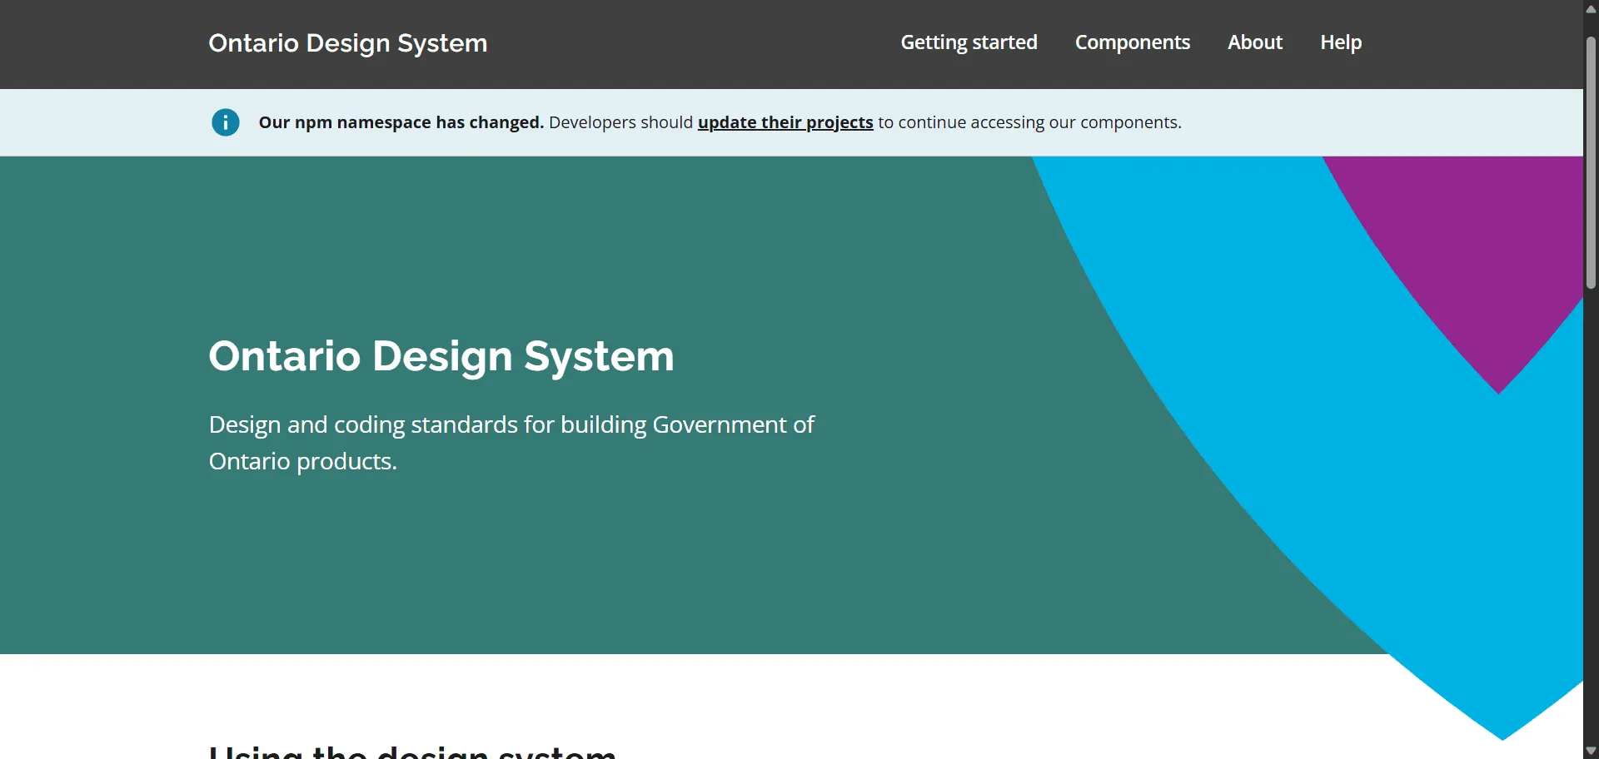Click the blue curved band in the hero graphic
Viewport: 1599px width, 759px height.
click(1299, 416)
